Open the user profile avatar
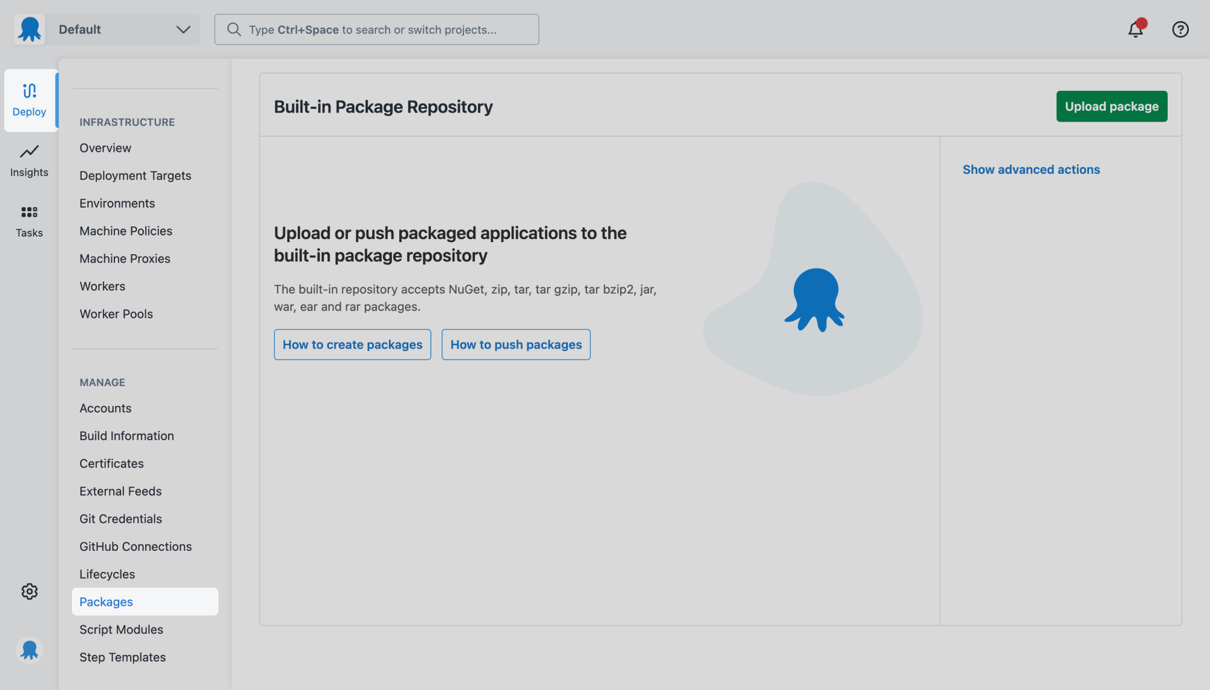This screenshot has height=690, width=1210. coord(29,650)
